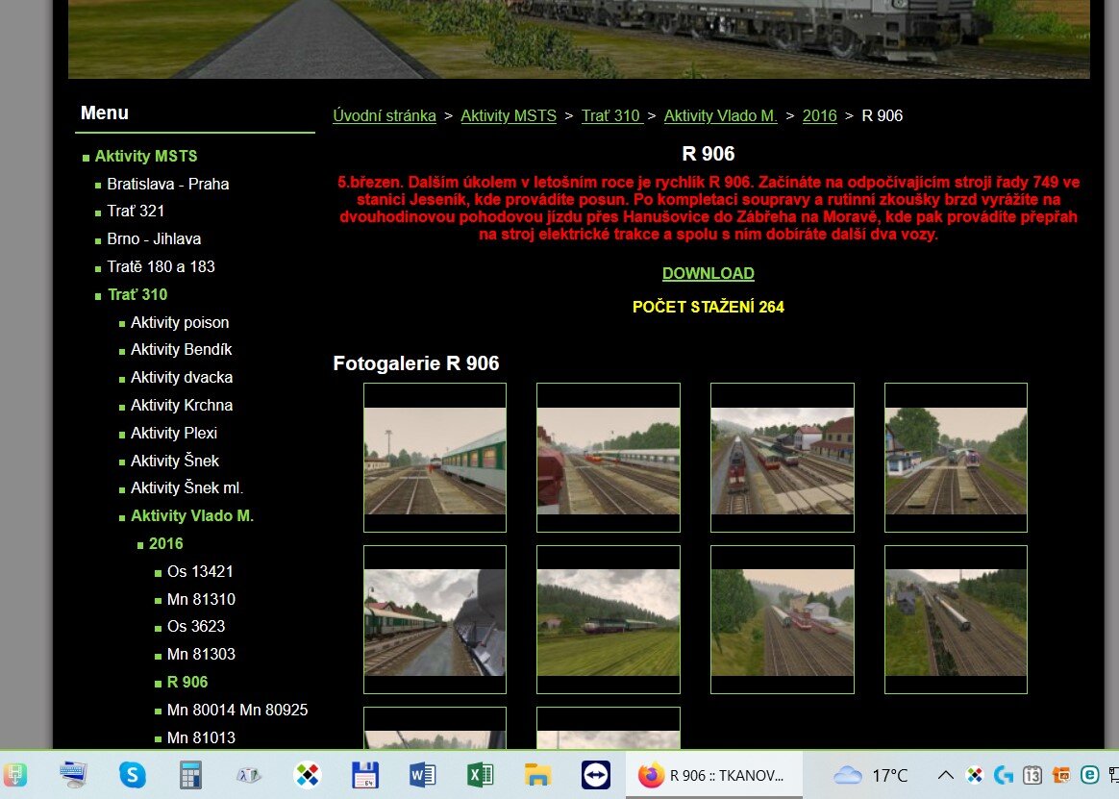Open the computer keyboard taskbar icon
This screenshot has height=799, width=1119.
point(73,775)
